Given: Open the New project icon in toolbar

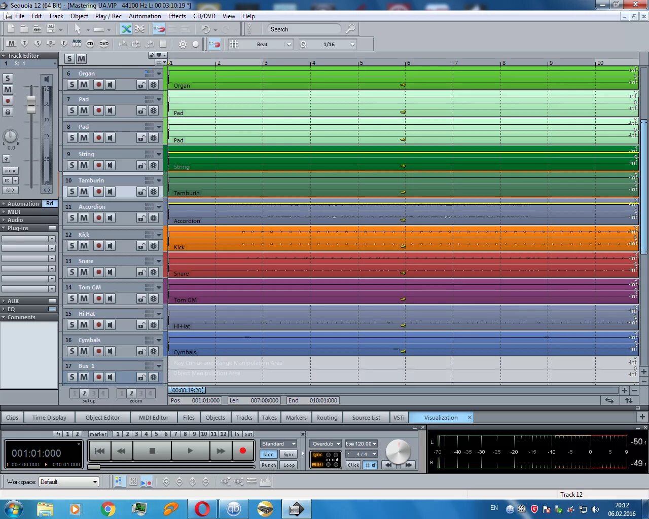Looking at the screenshot, I should click(x=11, y=29).
